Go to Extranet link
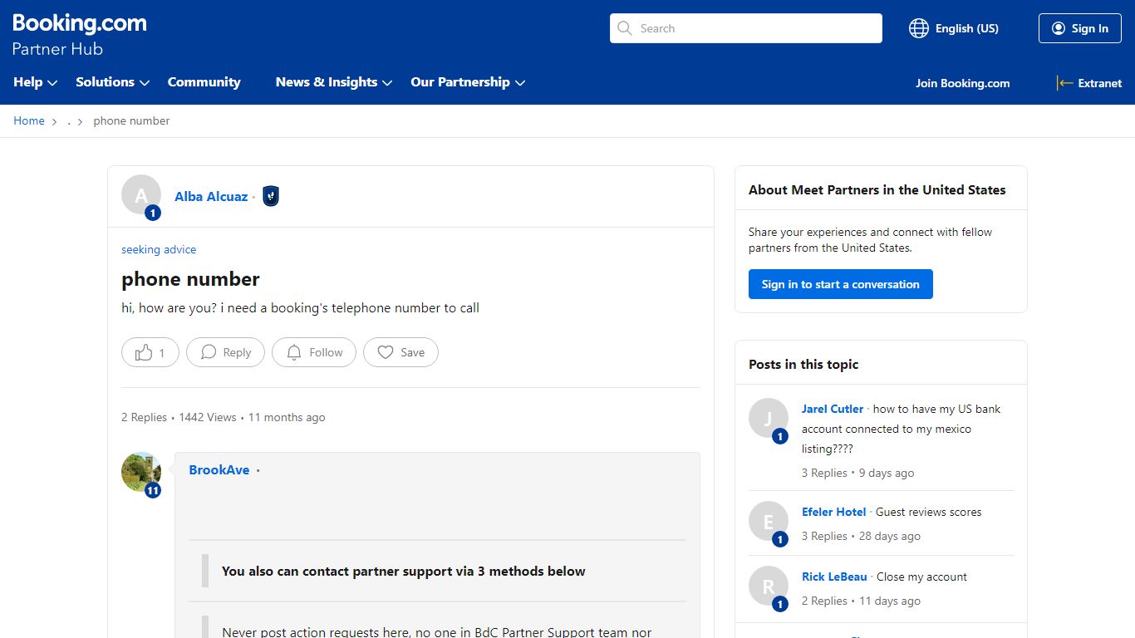The height and width of the screenshot is (638, 1135). tap(1089, 83)
